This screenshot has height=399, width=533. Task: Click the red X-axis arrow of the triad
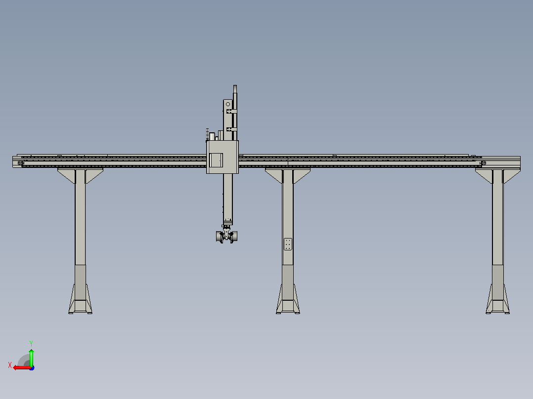(x=21, y=368)
